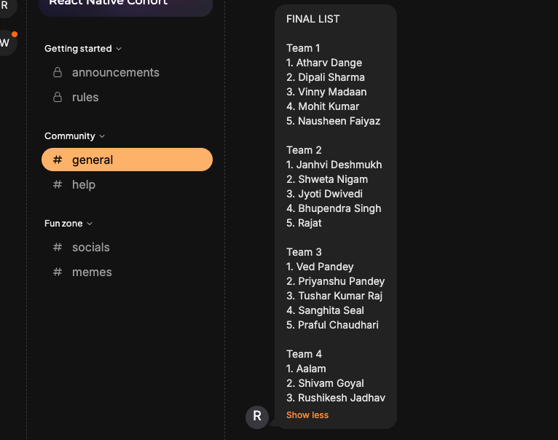This screenshot has width=558, height=440.
Task: Click Show less on the team list message
Action: click(x=307, y=415)
